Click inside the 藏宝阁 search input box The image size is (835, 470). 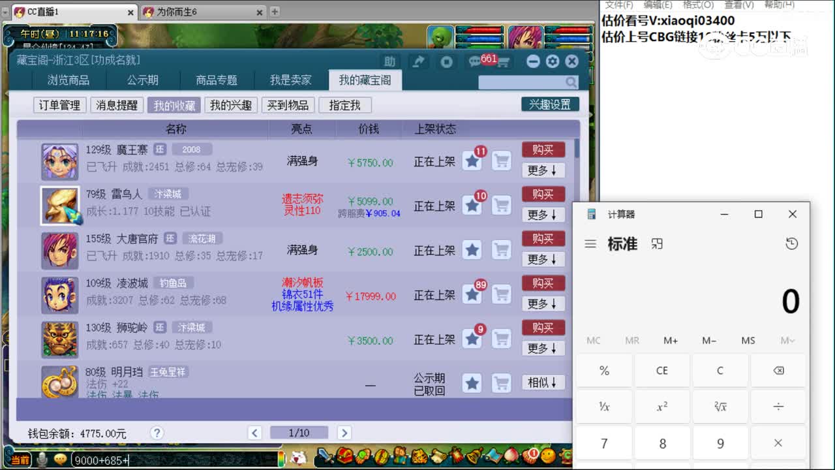pyautogui.click(x=522, y=82)
